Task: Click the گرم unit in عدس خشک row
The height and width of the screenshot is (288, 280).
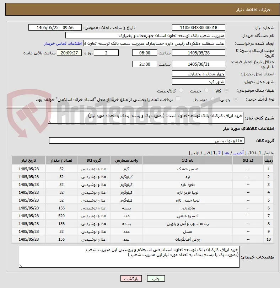Action: [x=126, y=169]
